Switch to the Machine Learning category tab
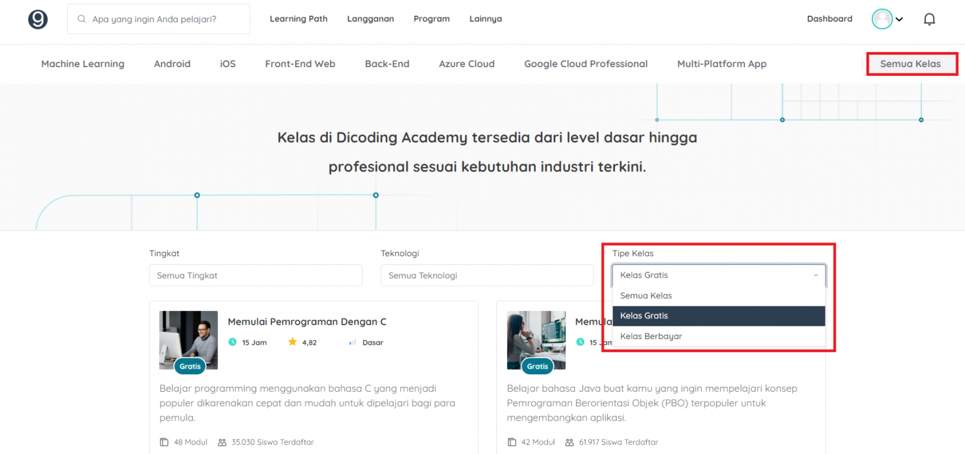Screen dimensions: 965x454 (x=82, y=63)
